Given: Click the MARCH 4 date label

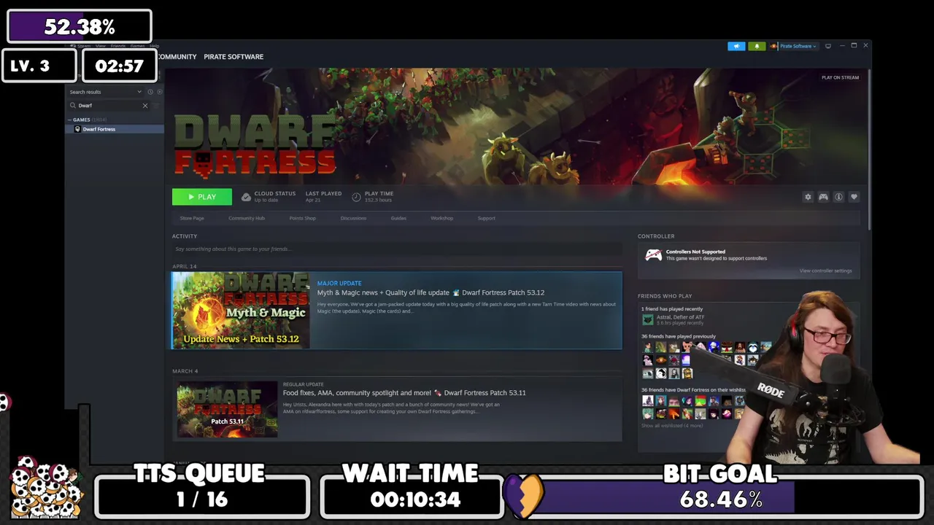Looking at the screenshot, I should (x=185, y=371).
